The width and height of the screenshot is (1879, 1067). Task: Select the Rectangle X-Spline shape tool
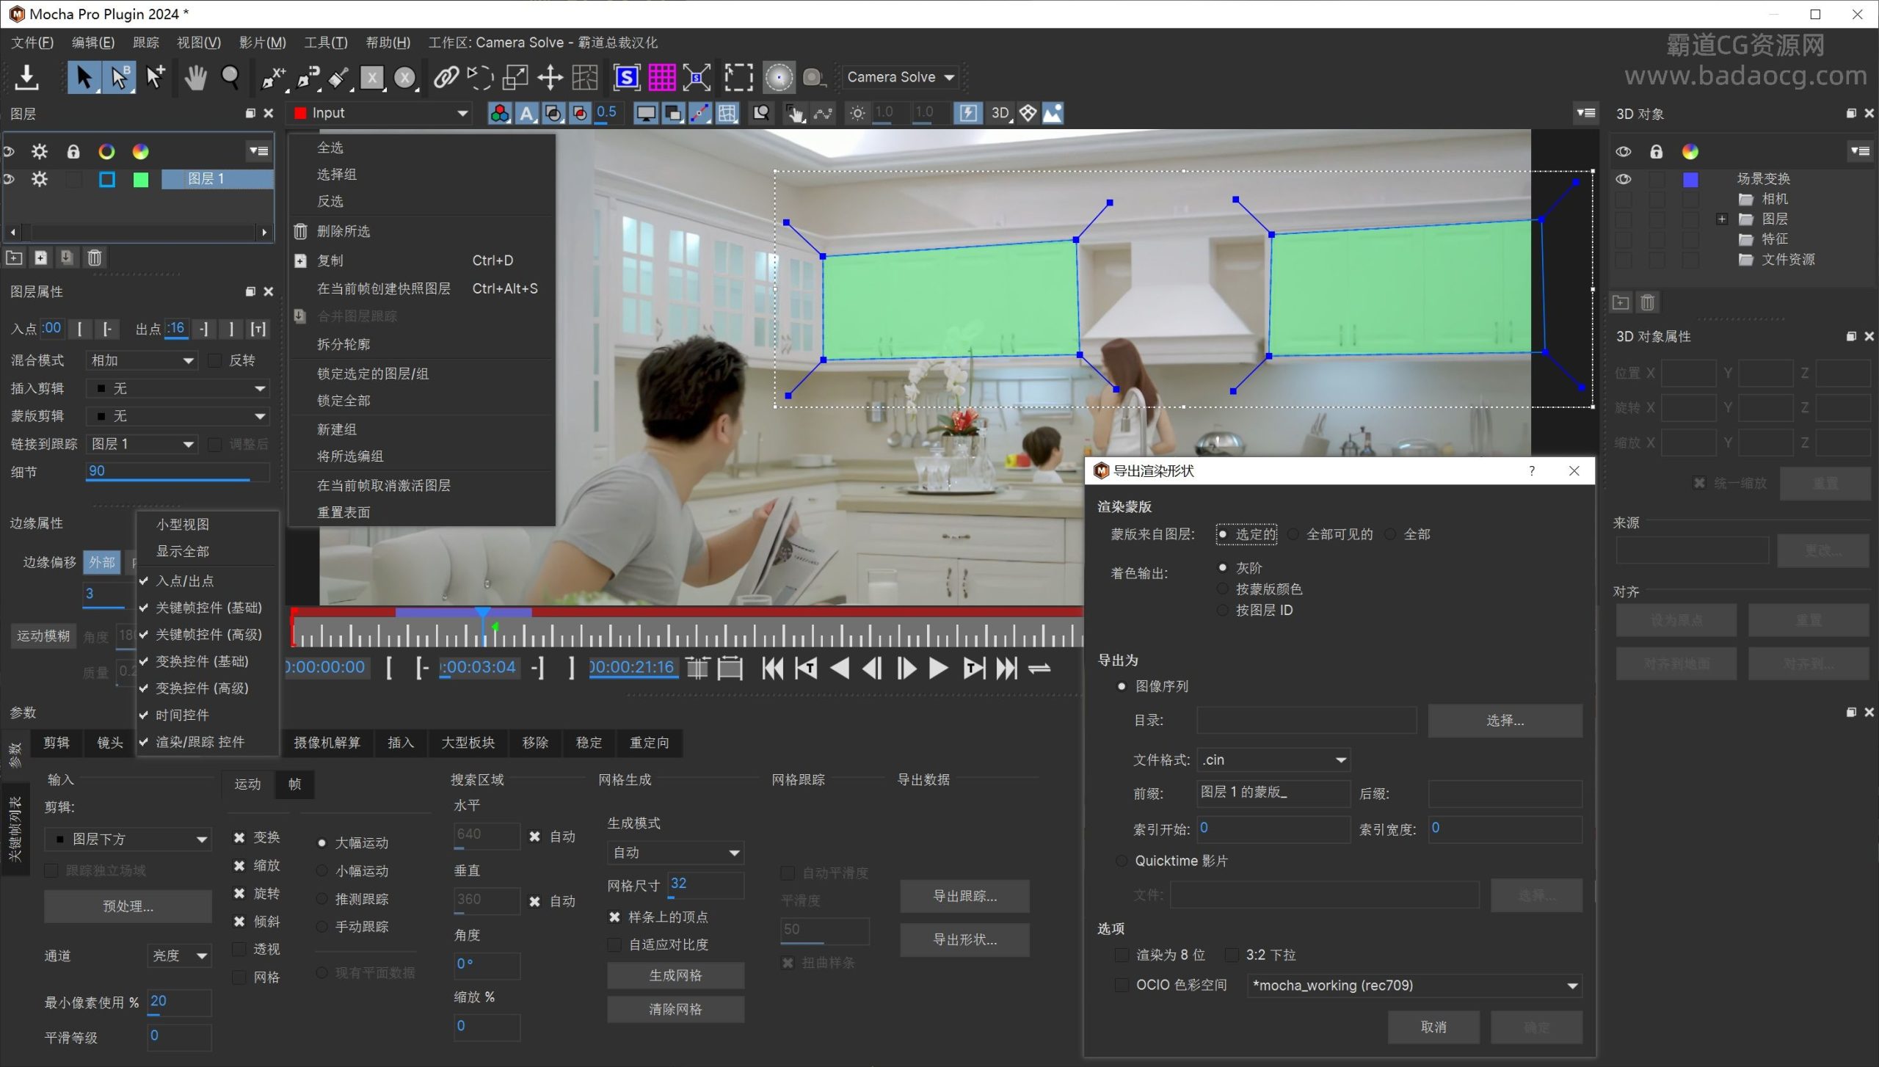372,77
